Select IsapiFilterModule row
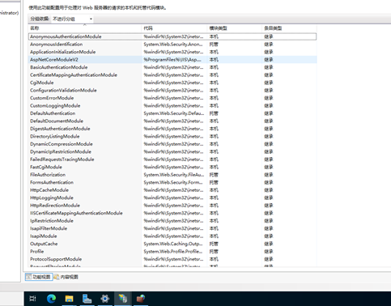This screenshot has height=306, width=391. 172,228
